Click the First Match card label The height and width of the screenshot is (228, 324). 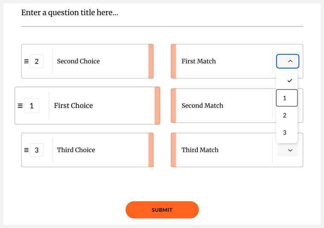(199, 61)
